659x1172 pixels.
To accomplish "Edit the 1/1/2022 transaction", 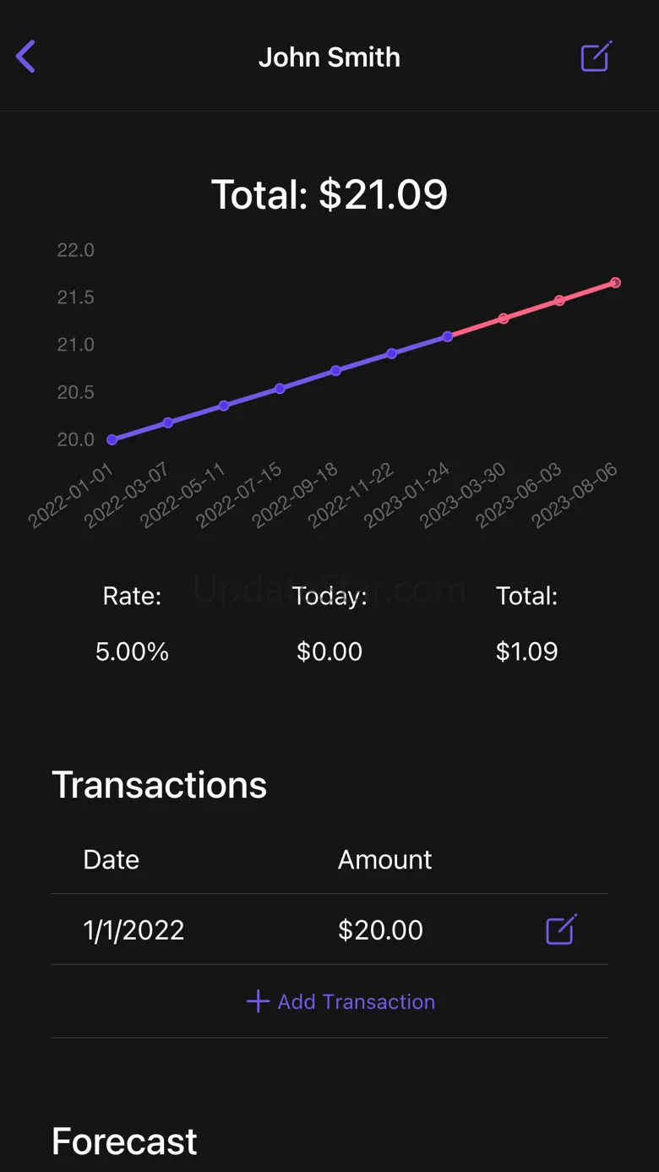I will tap(561, 929).
